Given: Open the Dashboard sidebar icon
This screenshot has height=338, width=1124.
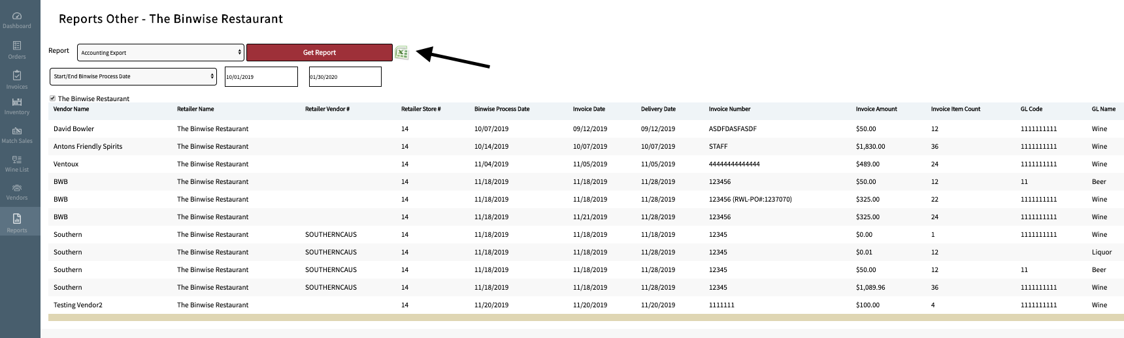Looking at the screenshot, I should tap(17, 20).
